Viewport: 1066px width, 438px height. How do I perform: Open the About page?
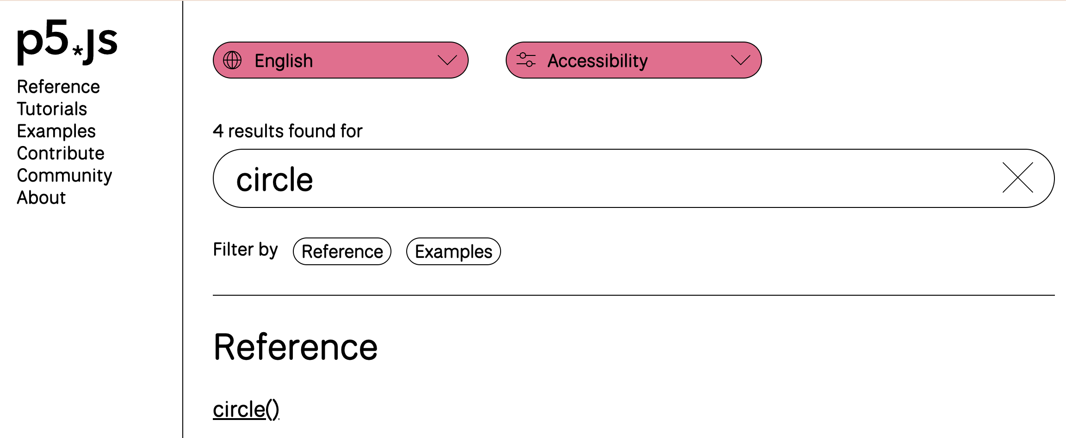pyautogui.click(x=41, y=198)
